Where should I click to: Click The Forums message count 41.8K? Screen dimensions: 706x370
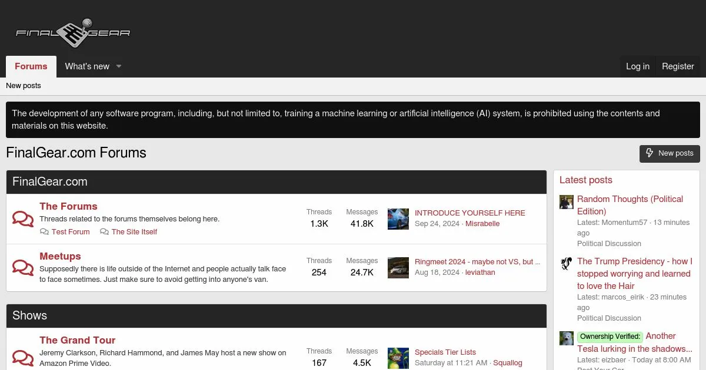click(362, 224)
